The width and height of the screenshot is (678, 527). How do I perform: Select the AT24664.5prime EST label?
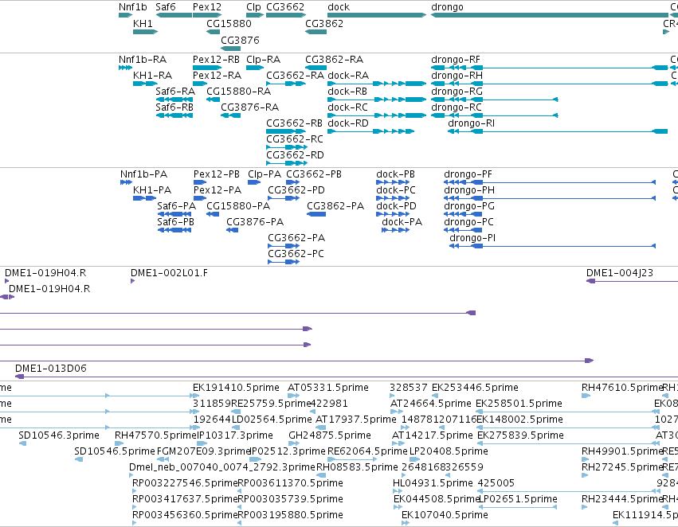(x=431, y=404)
